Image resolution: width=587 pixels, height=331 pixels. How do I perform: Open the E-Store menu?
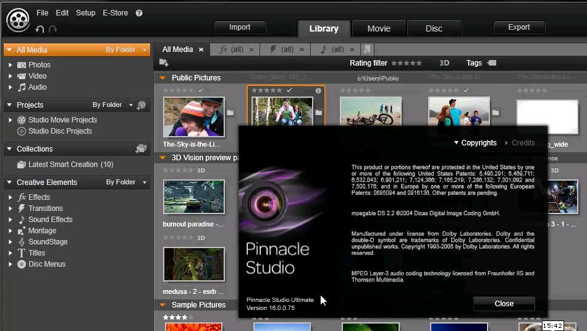[116, 13]
